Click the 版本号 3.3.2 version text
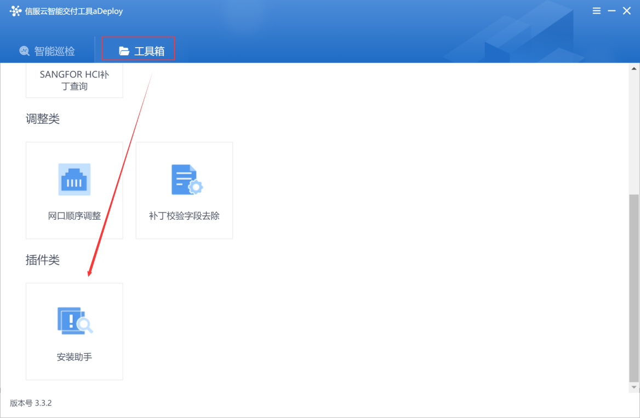 [x=31, y=403]
